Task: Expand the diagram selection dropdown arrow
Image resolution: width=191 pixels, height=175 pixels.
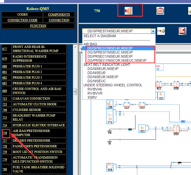Action: [153, 31]
